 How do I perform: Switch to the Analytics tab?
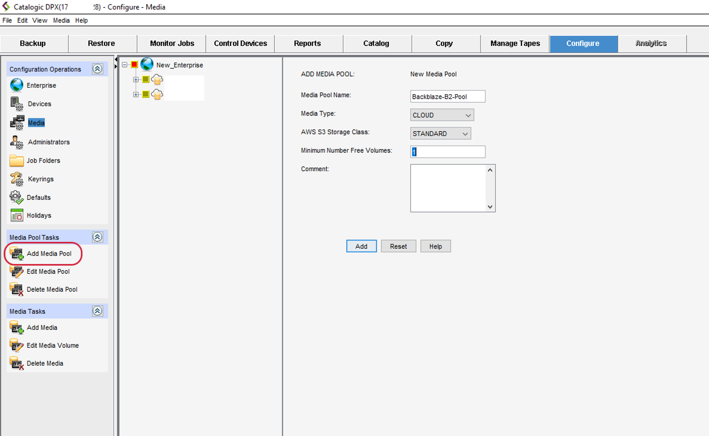[651, 43]
